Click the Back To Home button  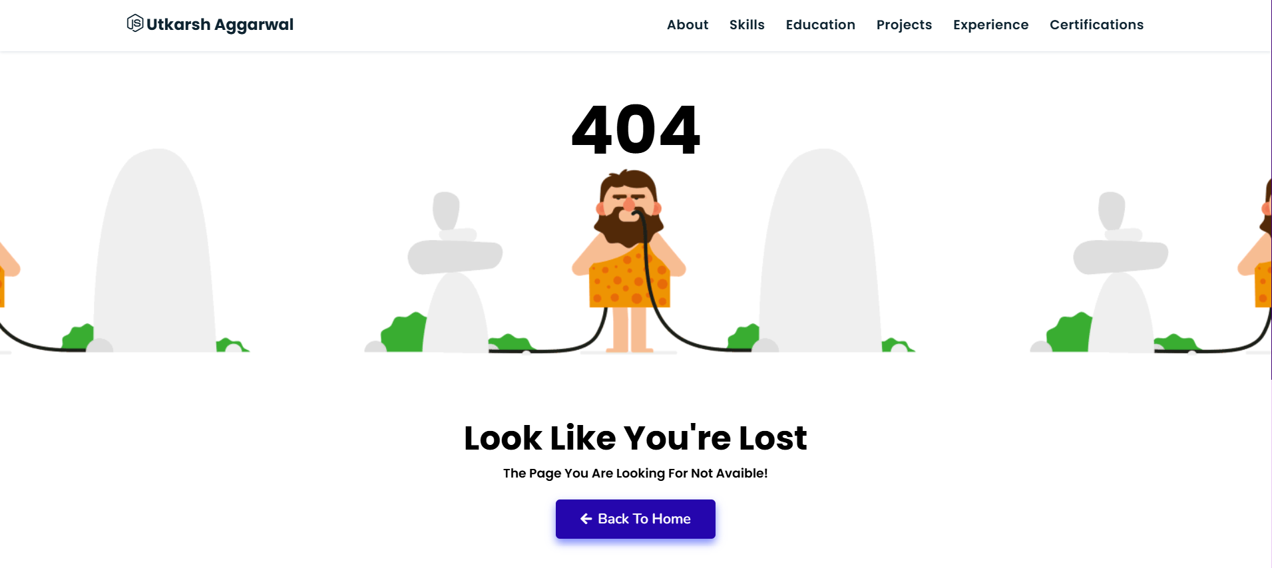tap(636, 519)
